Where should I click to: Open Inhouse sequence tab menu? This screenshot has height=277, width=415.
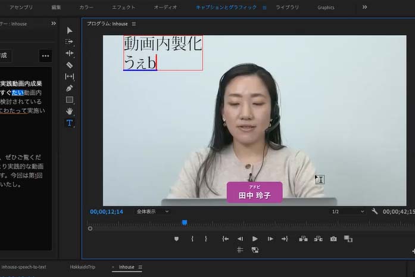click(141, 267)
